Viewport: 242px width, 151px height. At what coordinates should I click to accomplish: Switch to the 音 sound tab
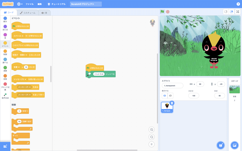(x=44, y=13)
